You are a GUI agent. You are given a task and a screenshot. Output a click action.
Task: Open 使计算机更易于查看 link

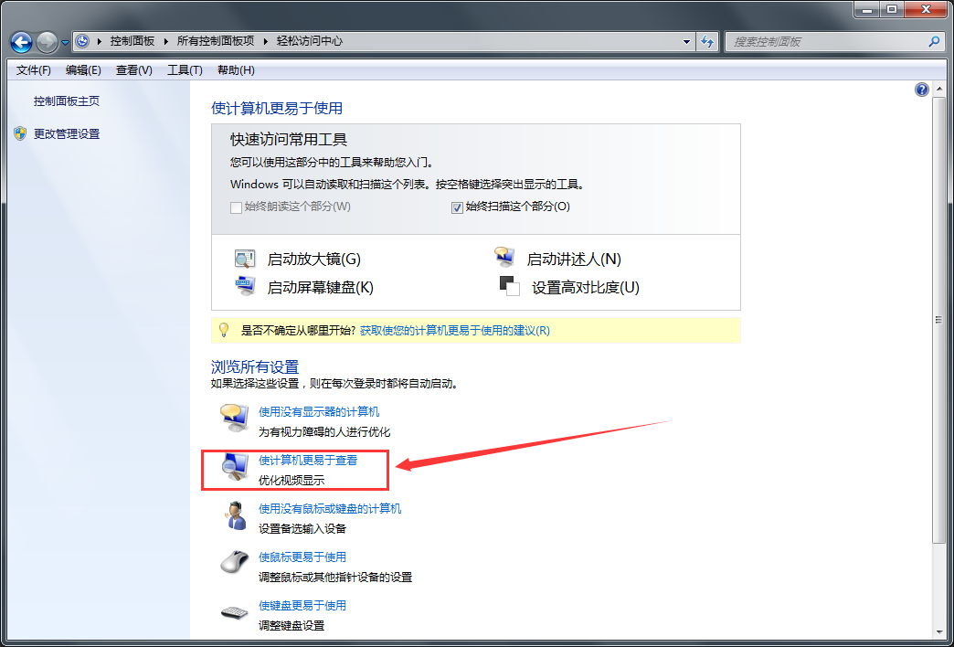(308, 461)
